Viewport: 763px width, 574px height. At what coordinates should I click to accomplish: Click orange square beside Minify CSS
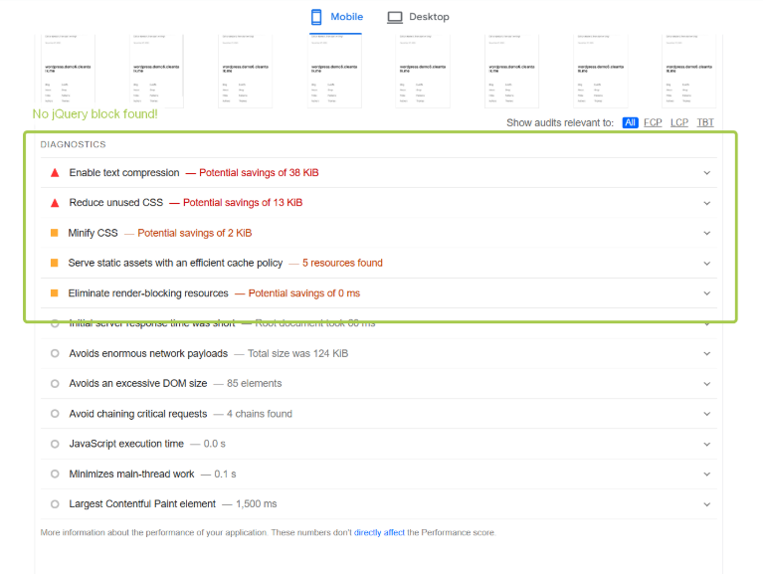(x=55, y=233)
